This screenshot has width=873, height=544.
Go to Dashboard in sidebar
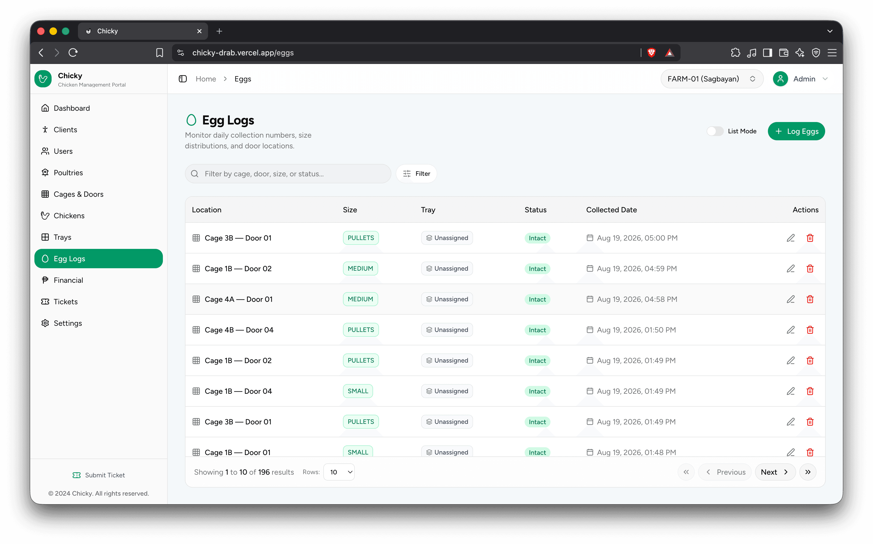(x=98, y=108)
